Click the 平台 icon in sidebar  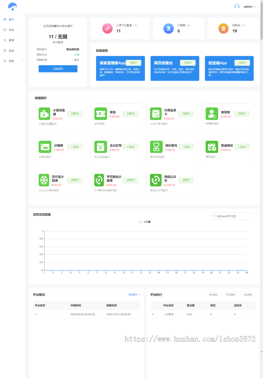click(5, 30)
